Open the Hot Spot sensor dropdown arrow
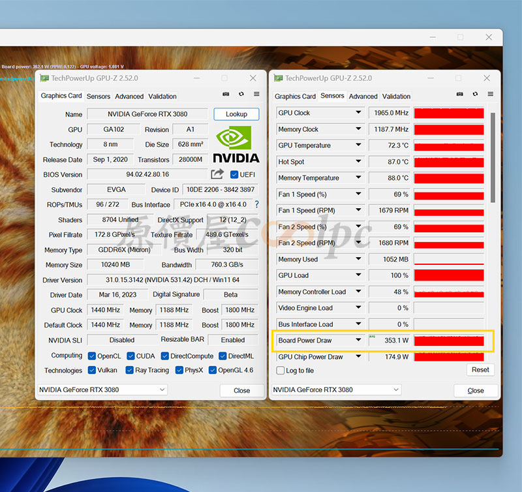The height and width of the screenshot is (492, 522). point(358,161)
